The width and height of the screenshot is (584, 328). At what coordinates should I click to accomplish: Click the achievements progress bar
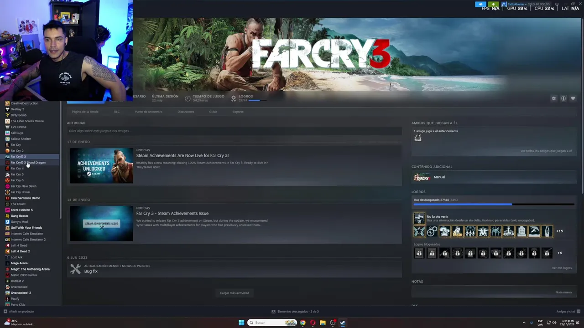coord(494,205)
